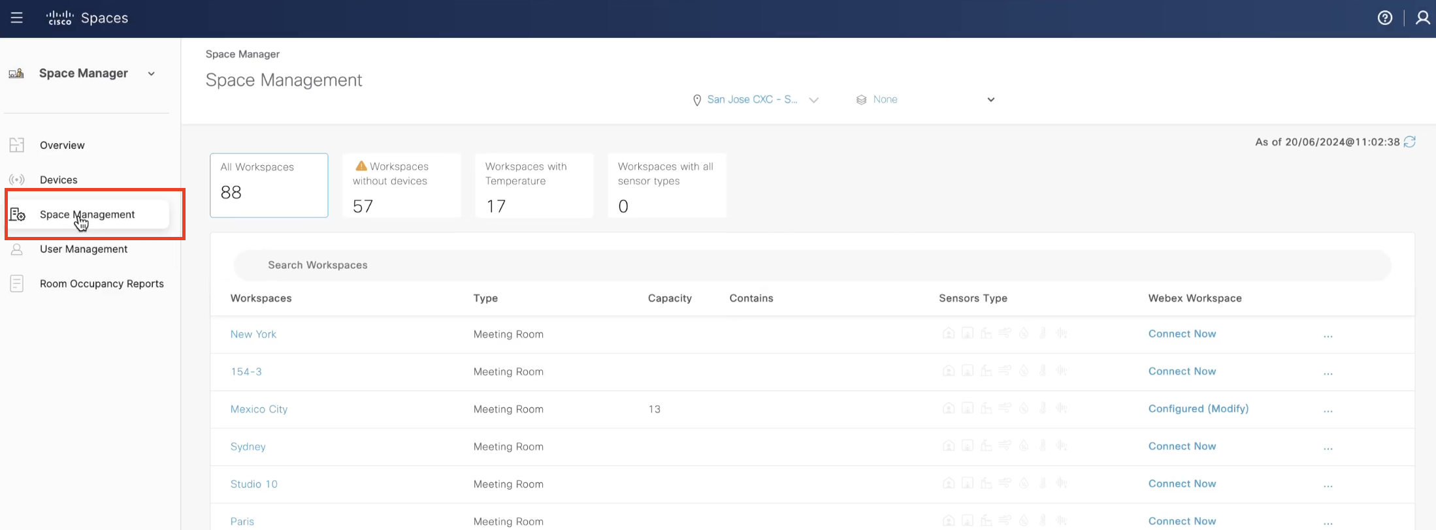Click Connect Now for New York
The image size is (1436, 530).
pos(1182,334)
